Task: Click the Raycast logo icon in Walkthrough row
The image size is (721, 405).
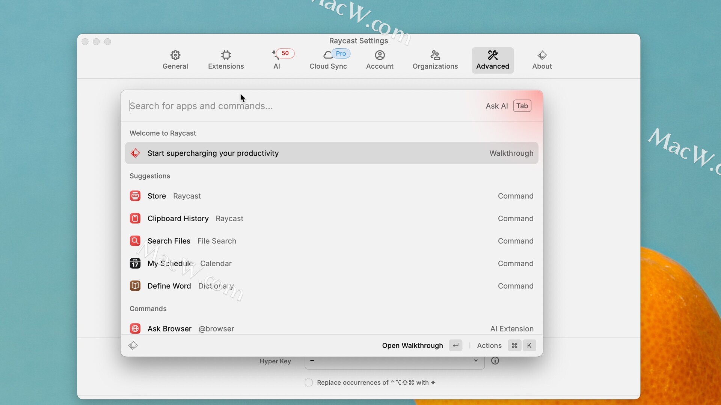Action: 135,153
